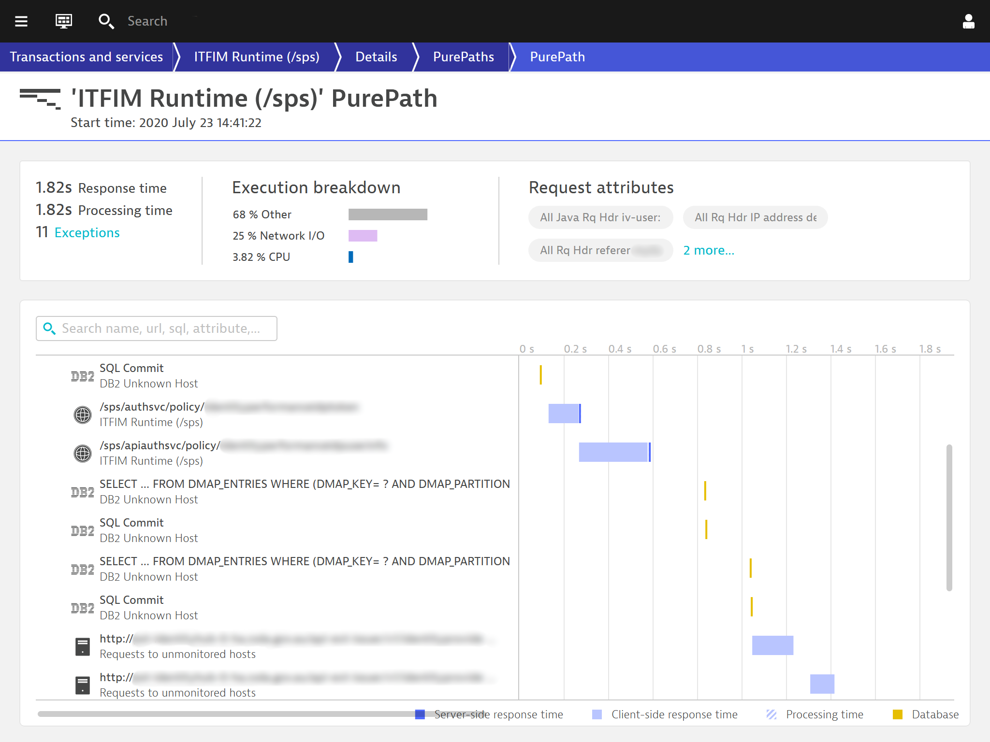Click the All Java Rq Hdr iv-user attribute
Screen dimensions: 990x742
tap(600, 217)
